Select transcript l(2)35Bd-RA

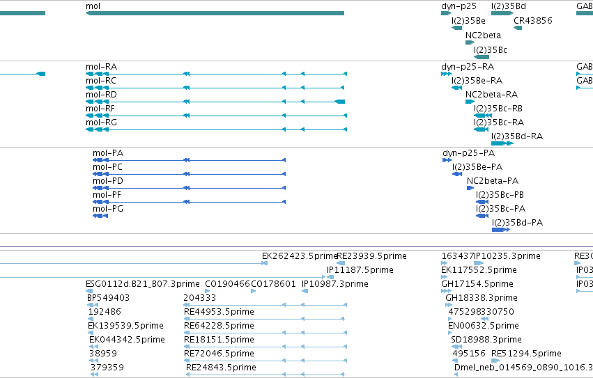(502, 143)
